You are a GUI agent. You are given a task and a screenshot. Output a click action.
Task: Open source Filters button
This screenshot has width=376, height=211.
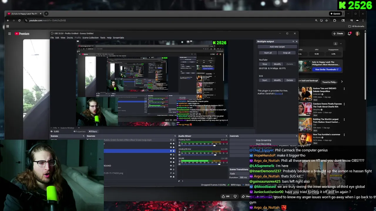[93, 132]
